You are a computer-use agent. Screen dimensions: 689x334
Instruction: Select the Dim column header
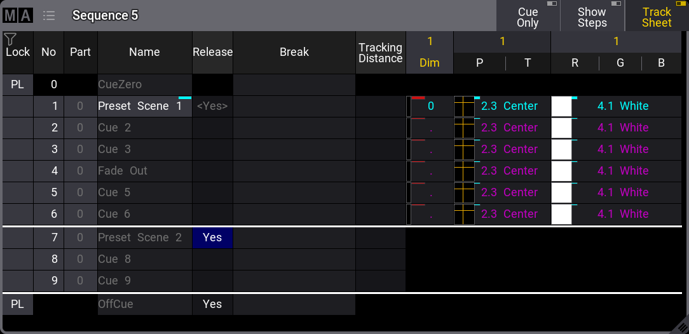point(430,63)
